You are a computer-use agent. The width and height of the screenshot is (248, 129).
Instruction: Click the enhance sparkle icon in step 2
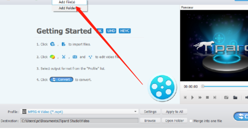click(90, 57)
